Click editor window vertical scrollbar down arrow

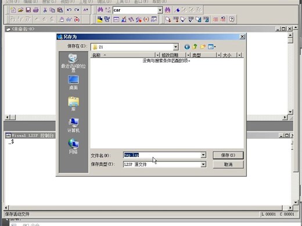coord(290,112)
